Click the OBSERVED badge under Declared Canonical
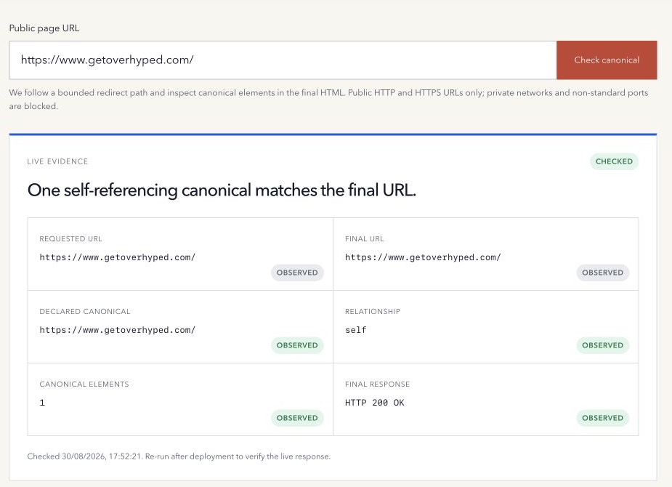This screenshot has width=672, height=487. [x=297, y=345]
